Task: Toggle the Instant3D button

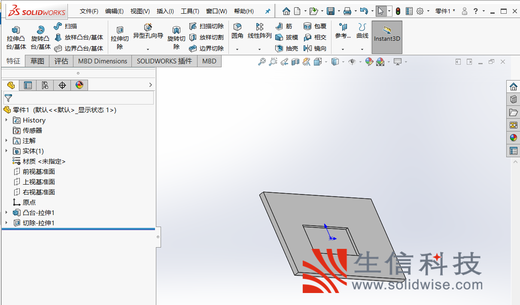Action: click(x=387, y=37)
